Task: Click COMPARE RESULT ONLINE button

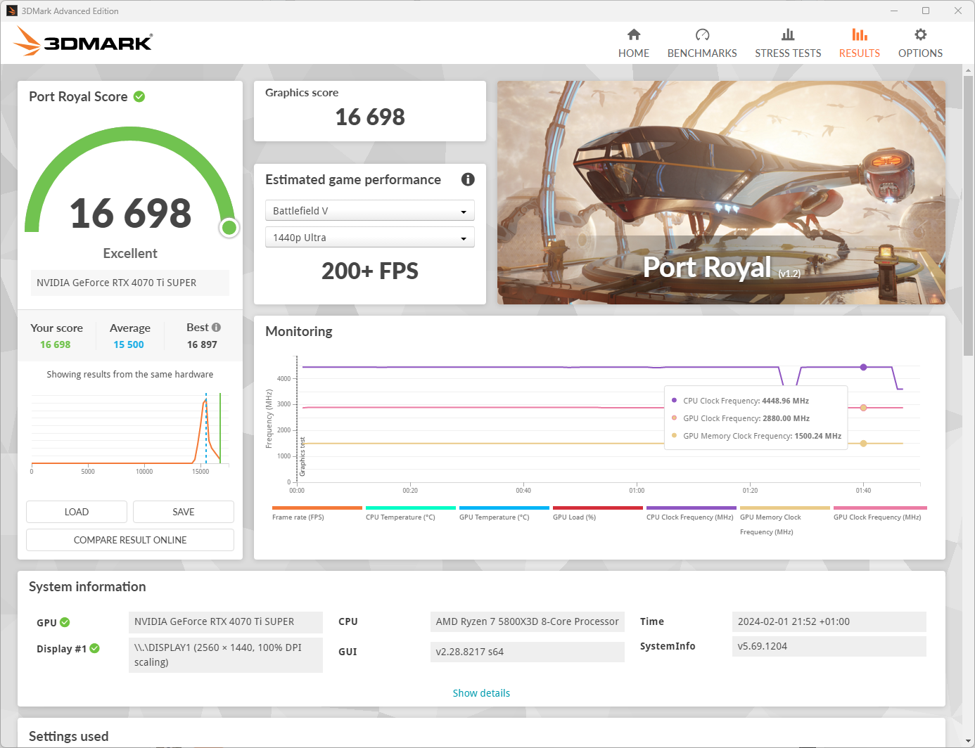Action: click(130, 540)
